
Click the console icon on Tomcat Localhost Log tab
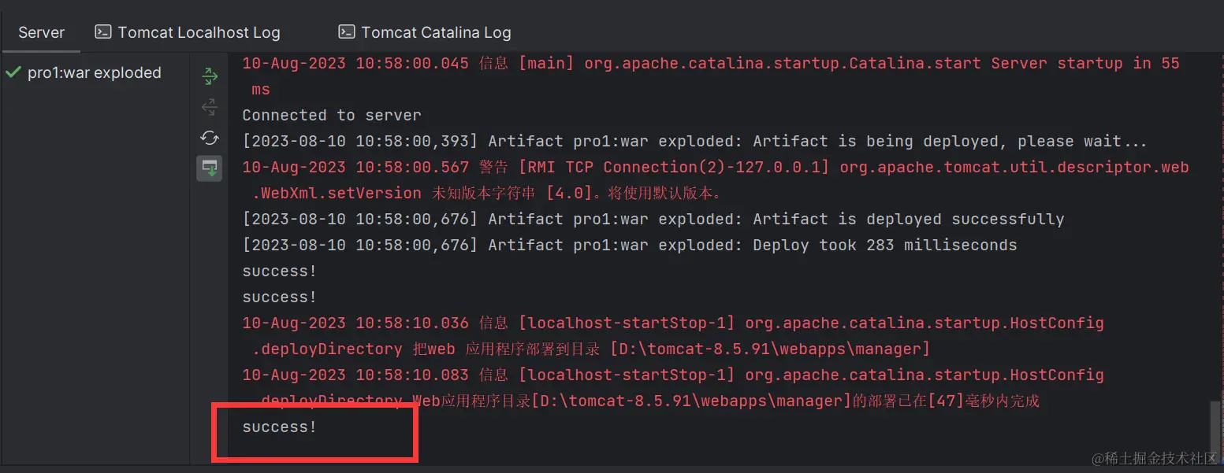point(102,32)
